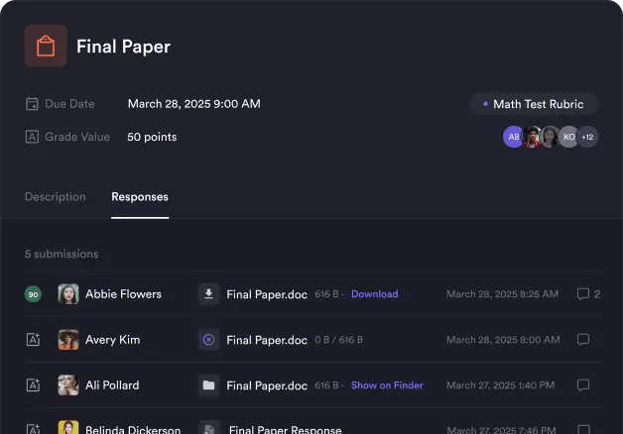The width and height of the screenshot is (623, 434).
Task: Open the Math Test Rubric tag
Action: point(534,104)
